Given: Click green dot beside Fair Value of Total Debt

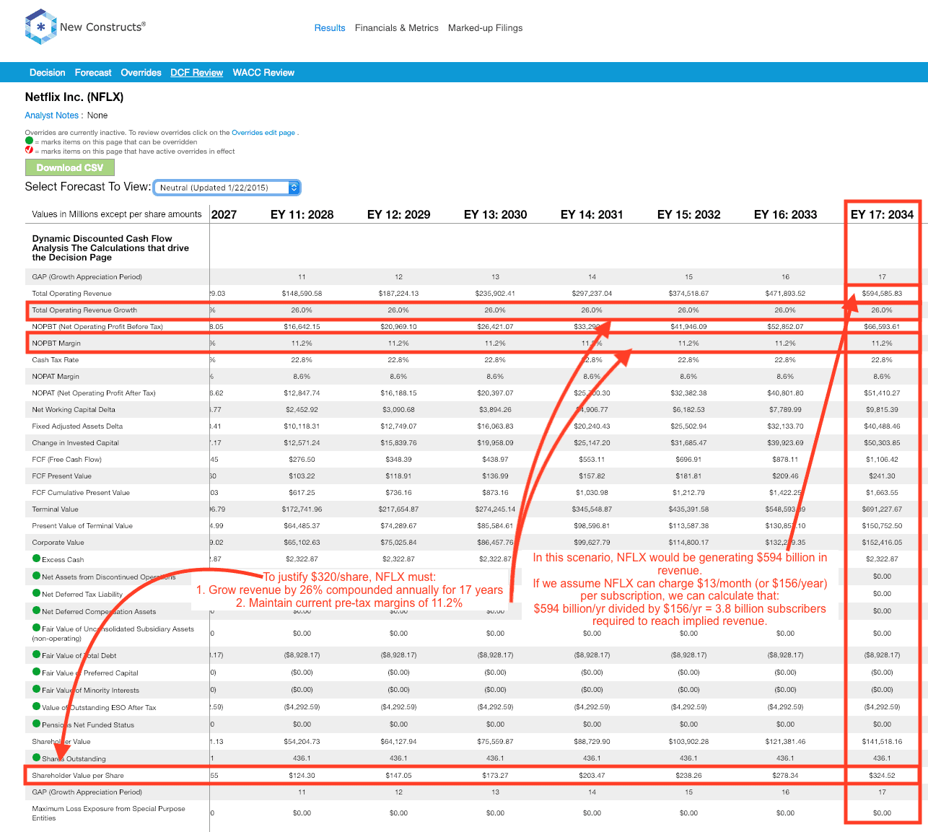Looking at the screenshot, I should point(36,654).
